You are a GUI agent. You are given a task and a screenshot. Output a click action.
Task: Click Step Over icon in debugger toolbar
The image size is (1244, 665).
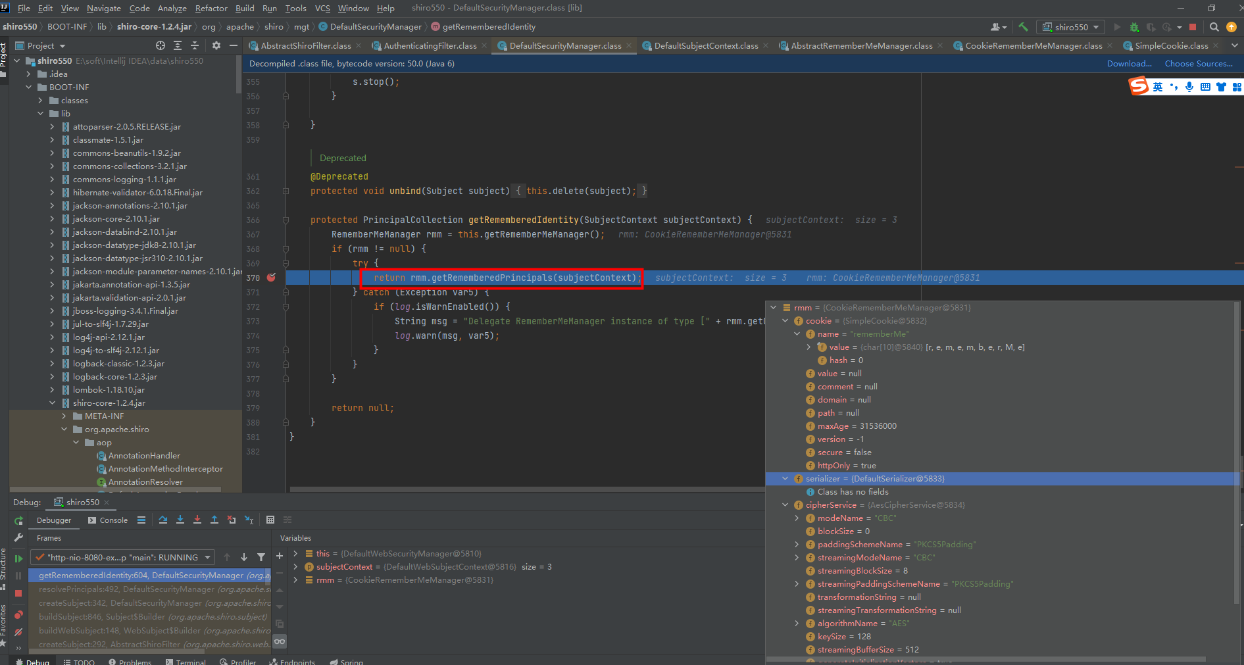click(x=163, y=520)
